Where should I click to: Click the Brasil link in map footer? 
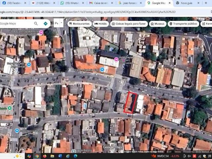pos(169,152)
